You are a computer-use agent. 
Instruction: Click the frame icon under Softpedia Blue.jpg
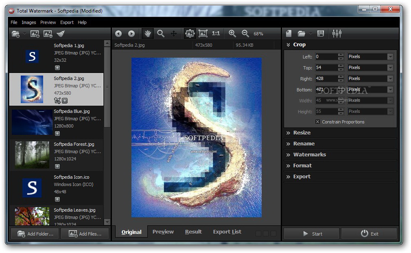57,134
